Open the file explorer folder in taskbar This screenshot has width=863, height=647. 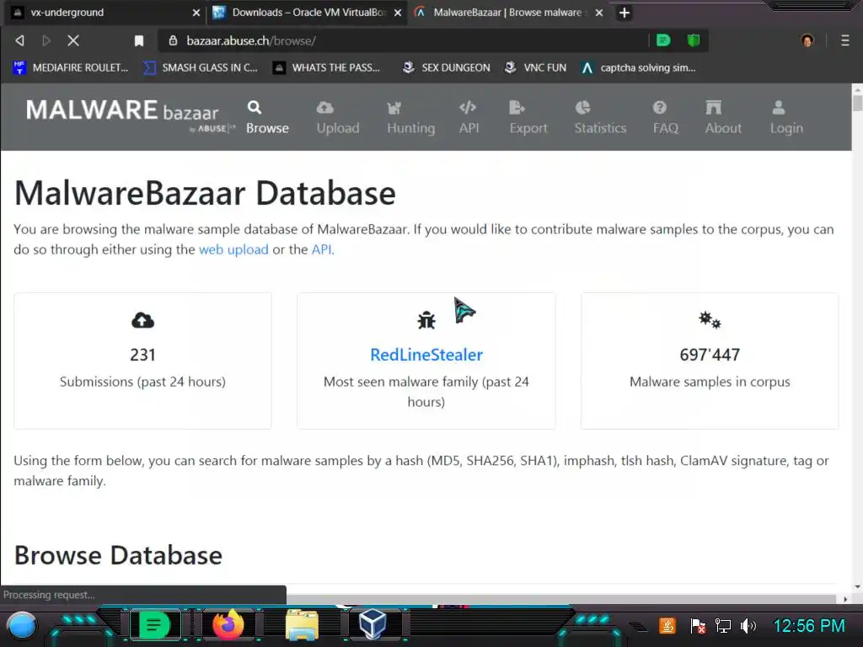(x=302, y=626)
